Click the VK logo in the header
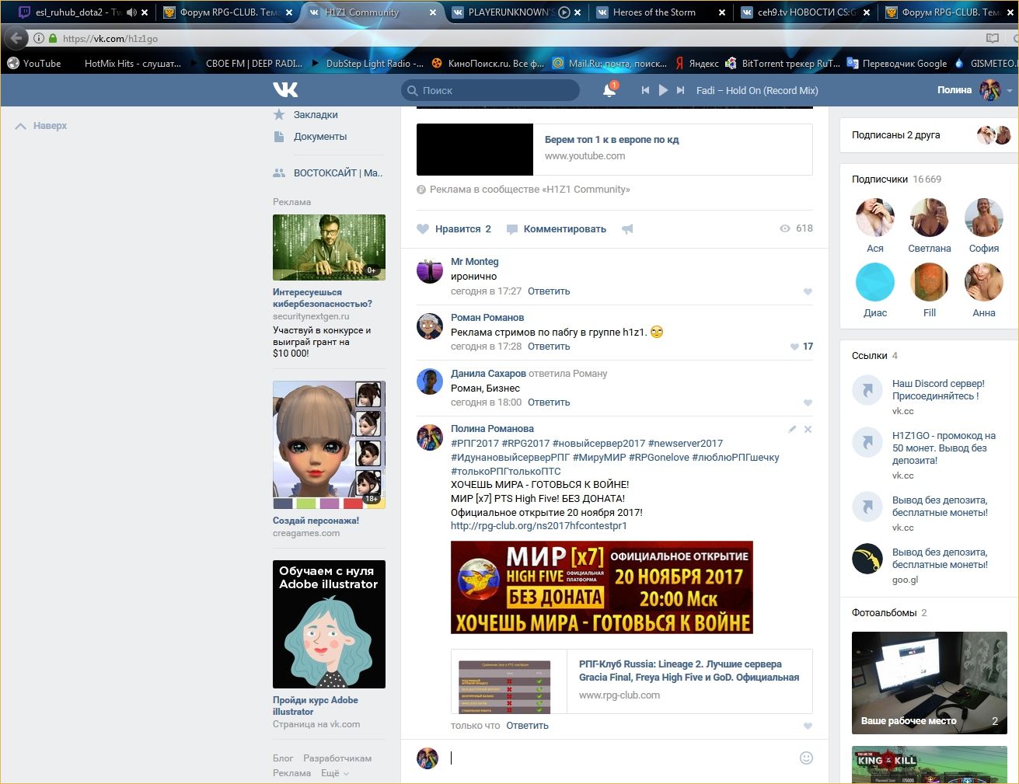1019x784 pixels. point(285,90)
